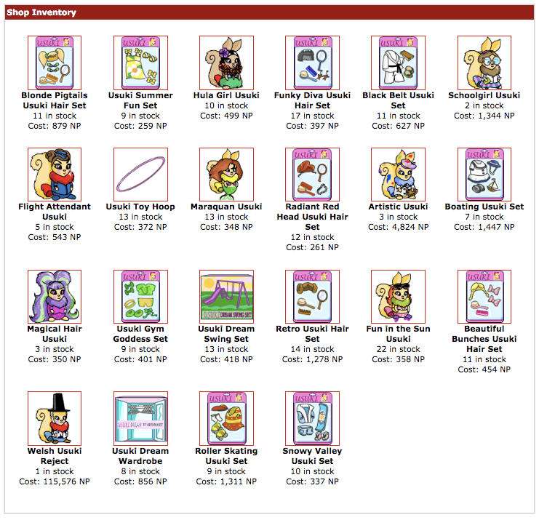Choose the Snowy Valley Usuki Set picture

[x=312, y=418]
